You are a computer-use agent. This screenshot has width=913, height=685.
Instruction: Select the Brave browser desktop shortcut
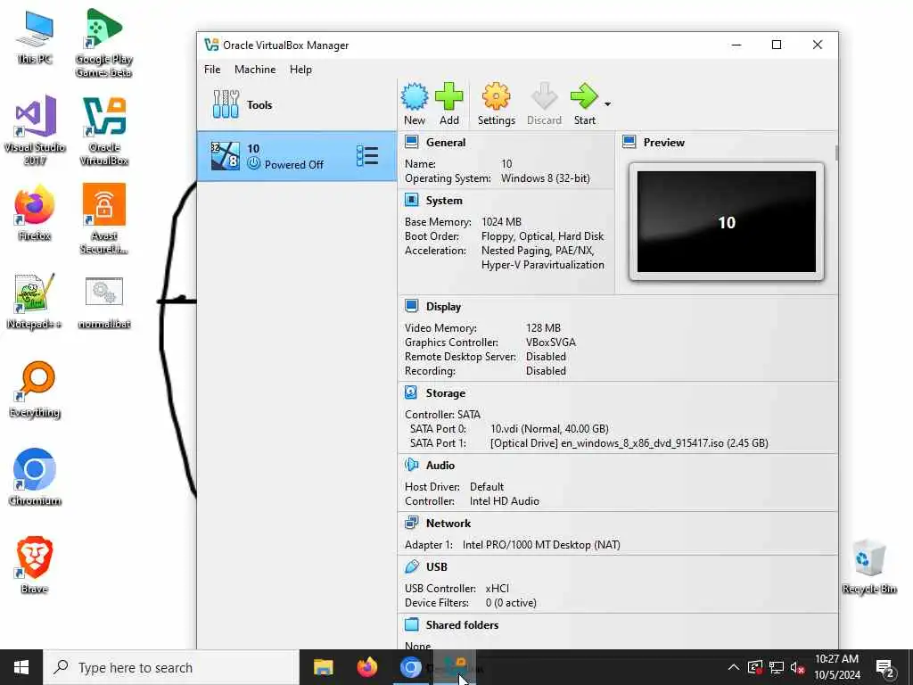tap(35, 565)
